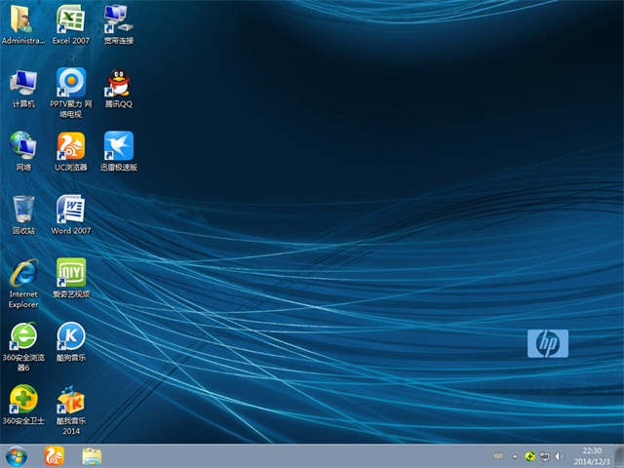Viewport: 624px width, 468px height.
Task: Click the Tencent QQ penguin icon
Action: 119,83
